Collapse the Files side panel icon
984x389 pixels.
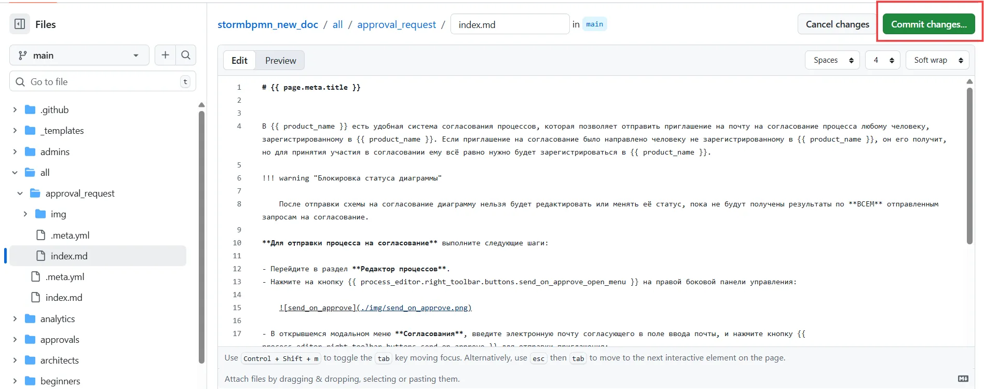20,24
